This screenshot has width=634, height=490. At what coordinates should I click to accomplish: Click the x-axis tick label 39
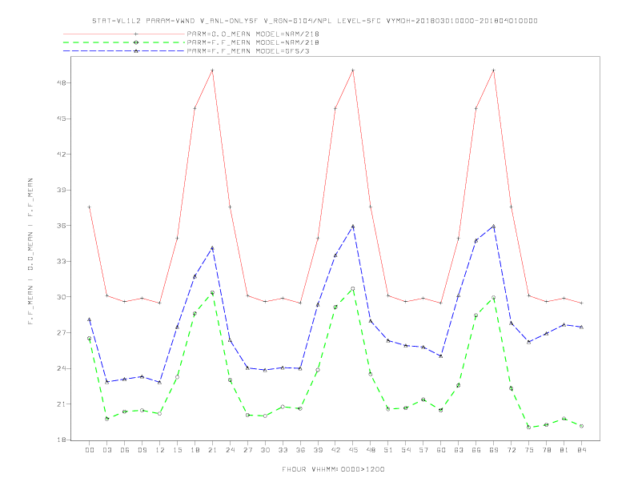[x=318, y=450]
